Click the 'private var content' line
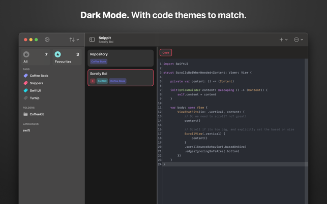Screen dimensions: 327x204 [202, 81]
